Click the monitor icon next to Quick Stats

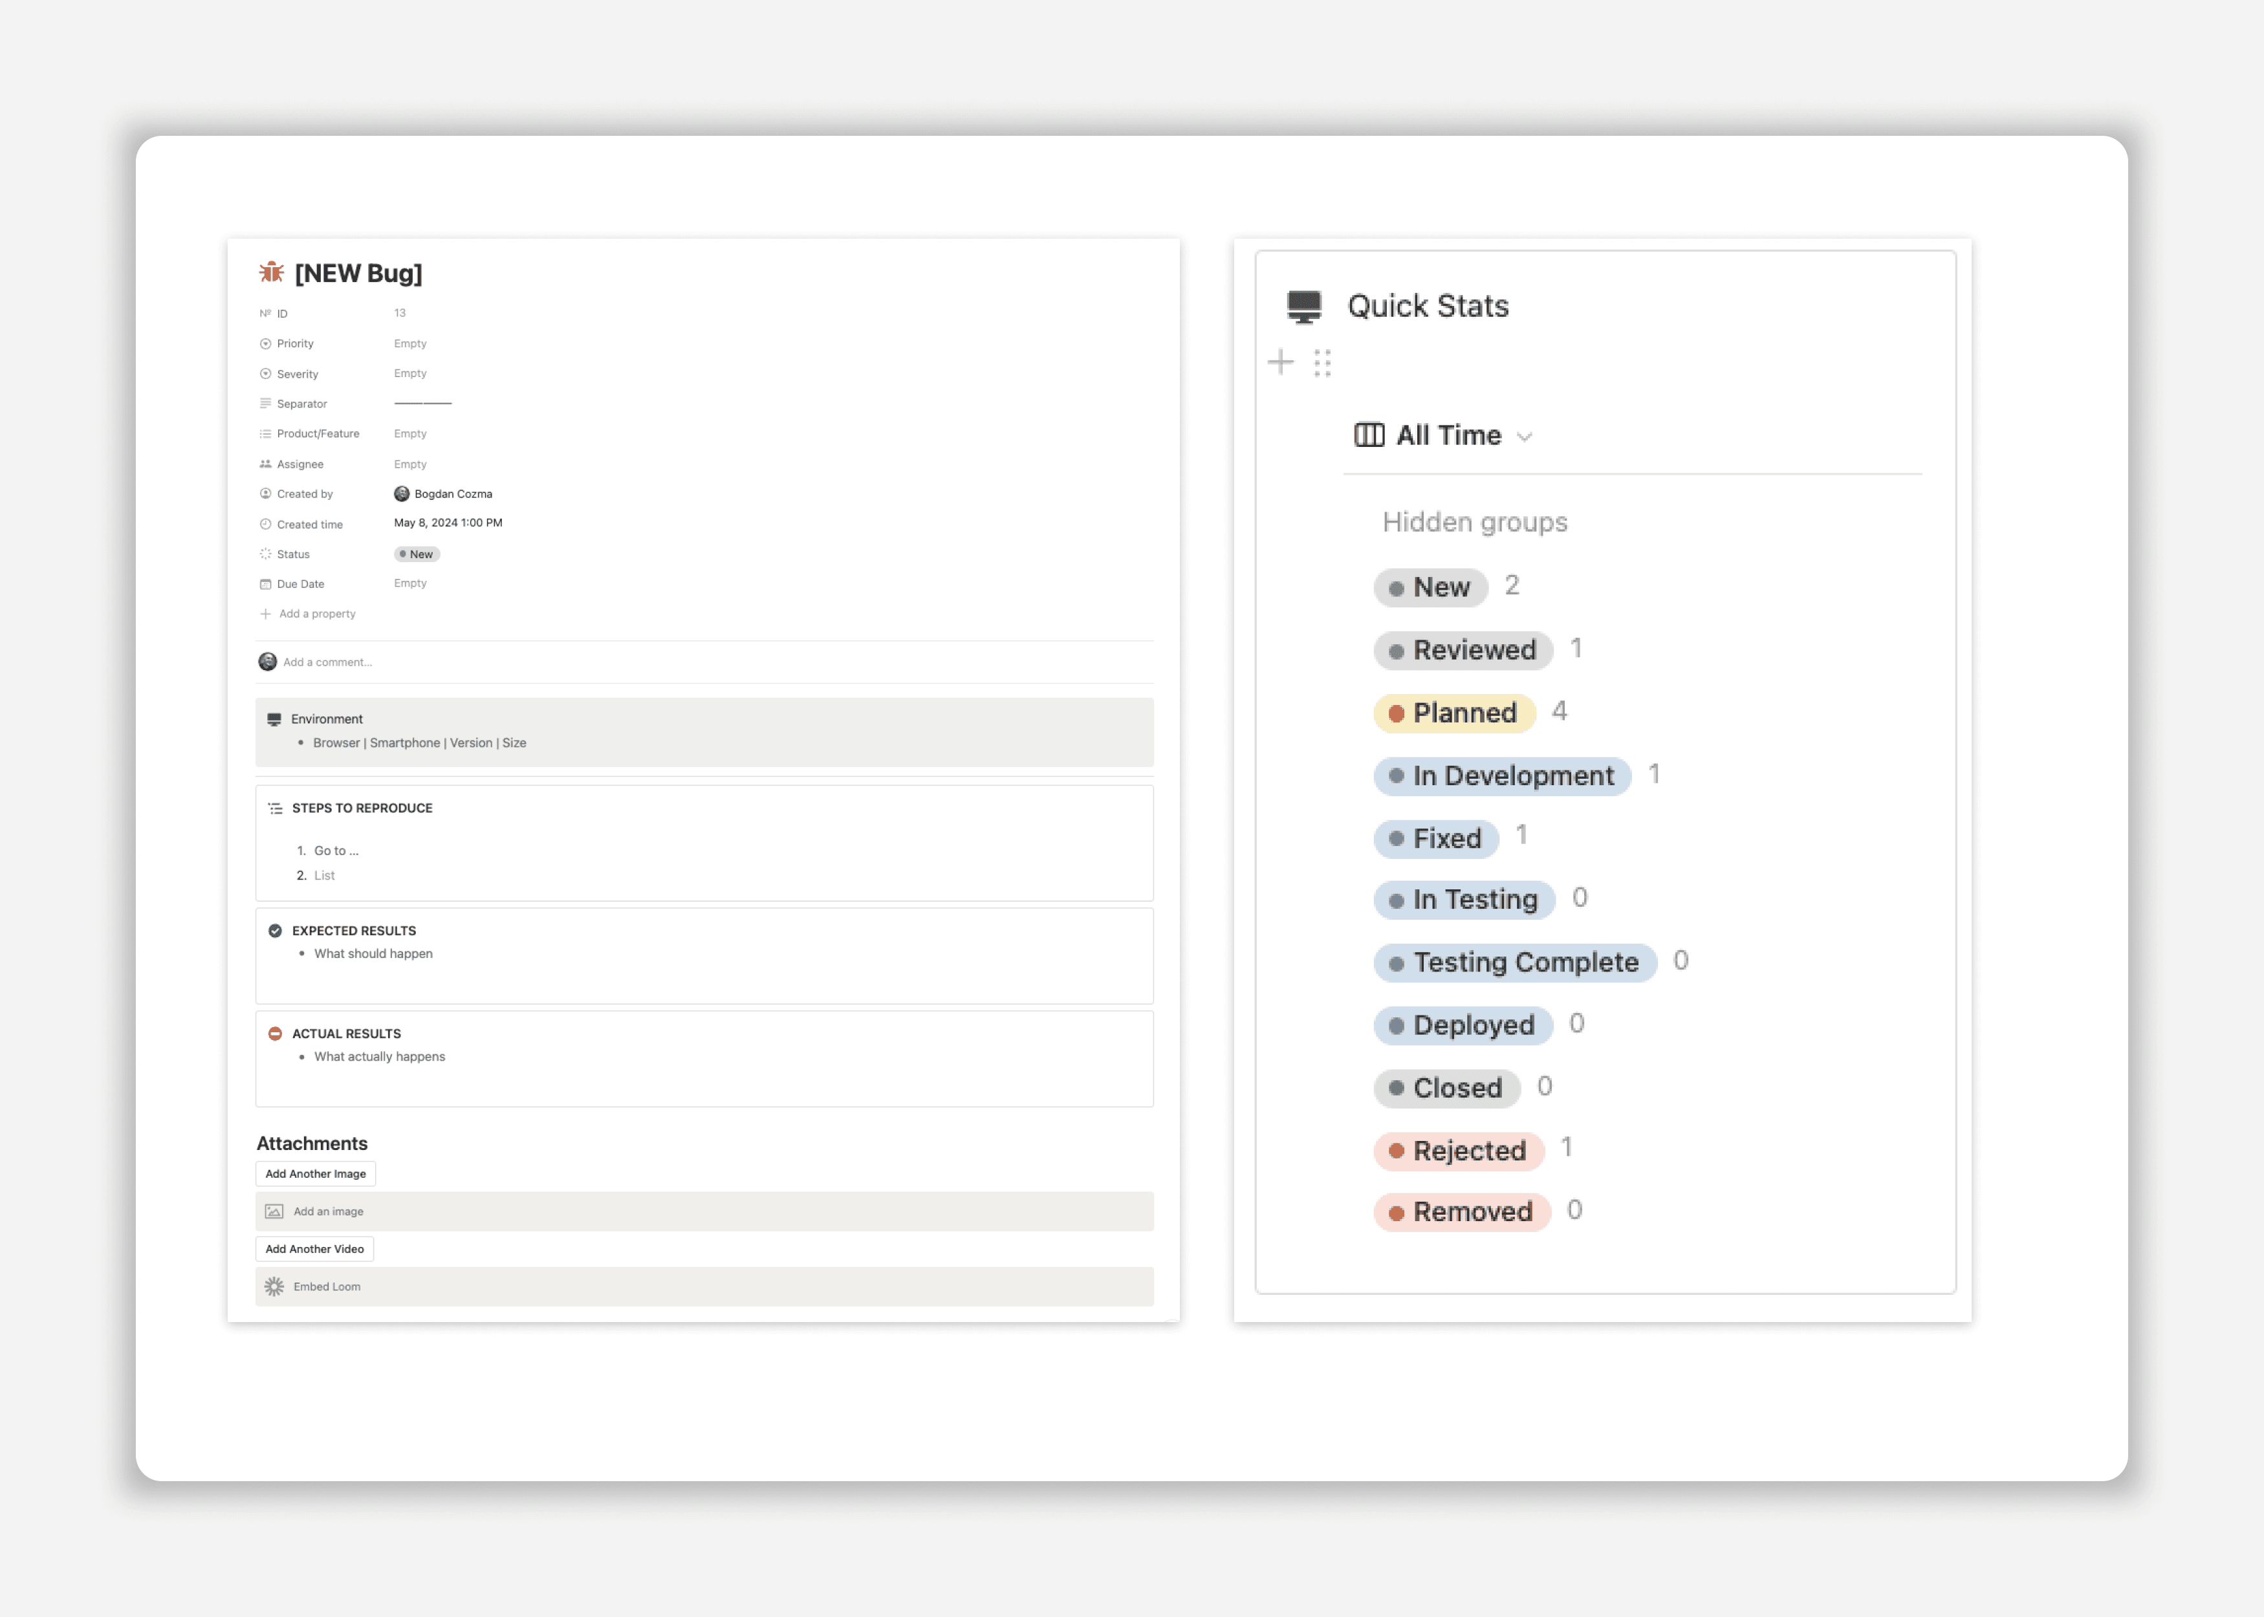pos(1304,306)
